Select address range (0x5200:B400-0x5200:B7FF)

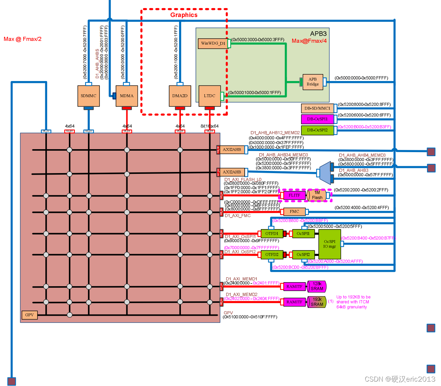pyautogui.click(x=368, y=238)
